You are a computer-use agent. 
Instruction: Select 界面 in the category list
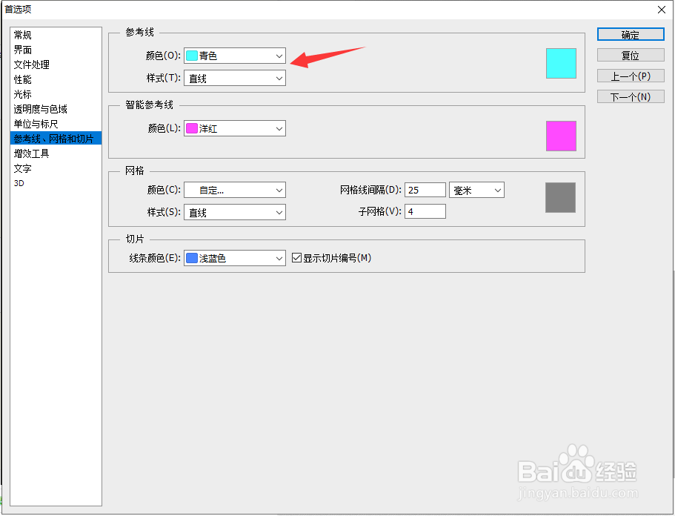click(22, 50)
